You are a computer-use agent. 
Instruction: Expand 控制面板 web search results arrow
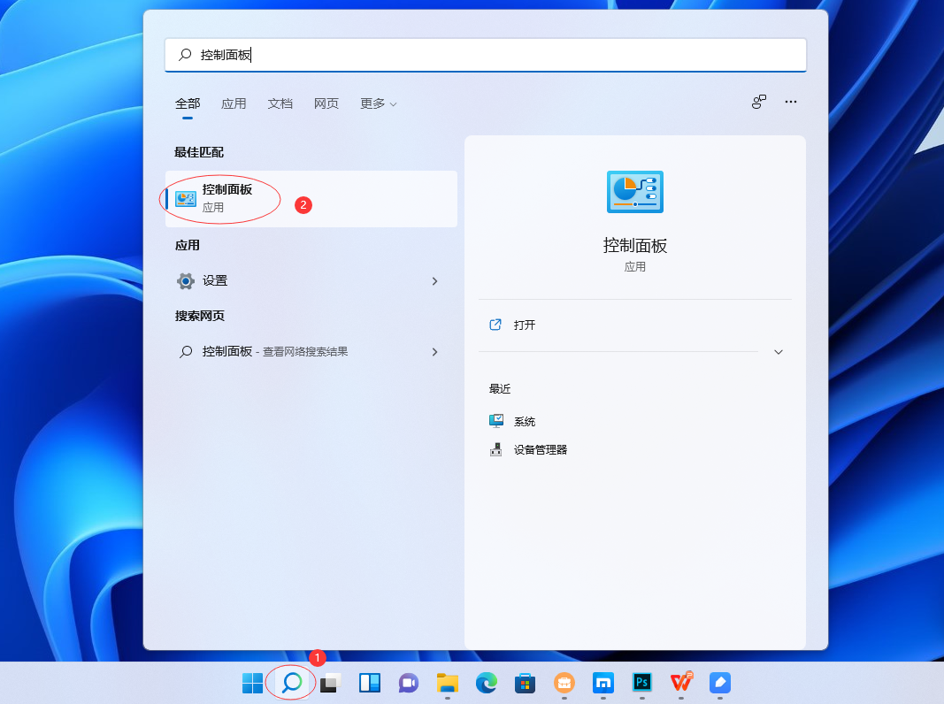(x=434, y=351)
